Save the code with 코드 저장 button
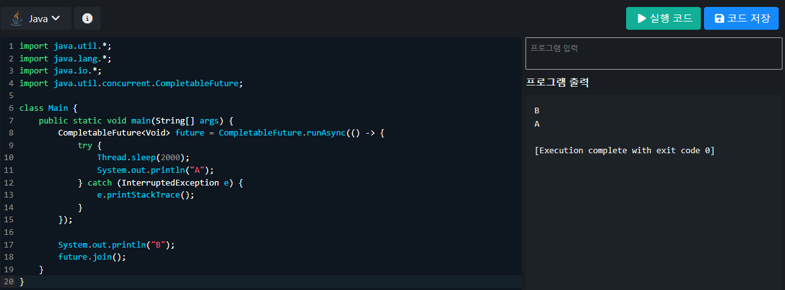 [741, 18]
